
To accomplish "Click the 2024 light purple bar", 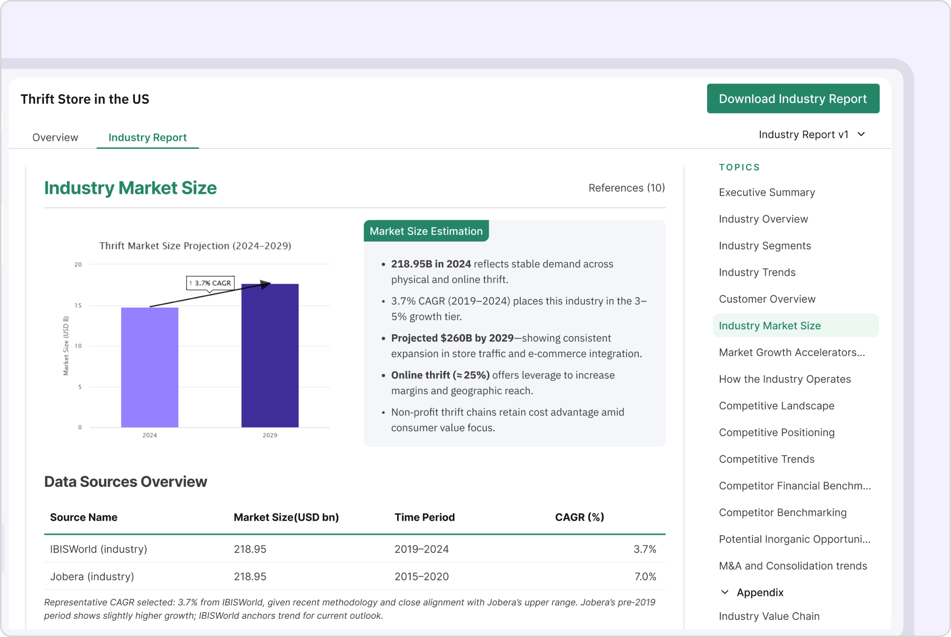I will (150, 367).
